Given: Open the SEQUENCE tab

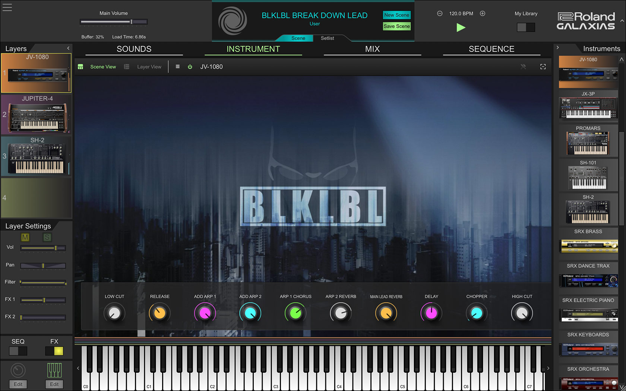Looking at the screenshot, I should click(491, 49).
